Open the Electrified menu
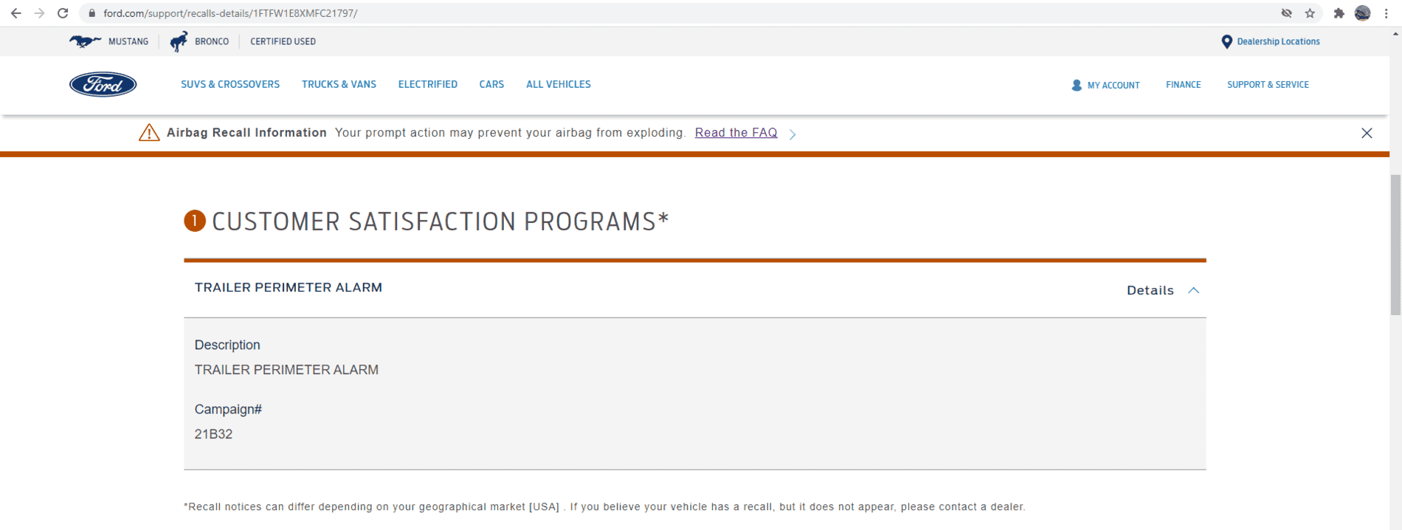 [428, 84]
